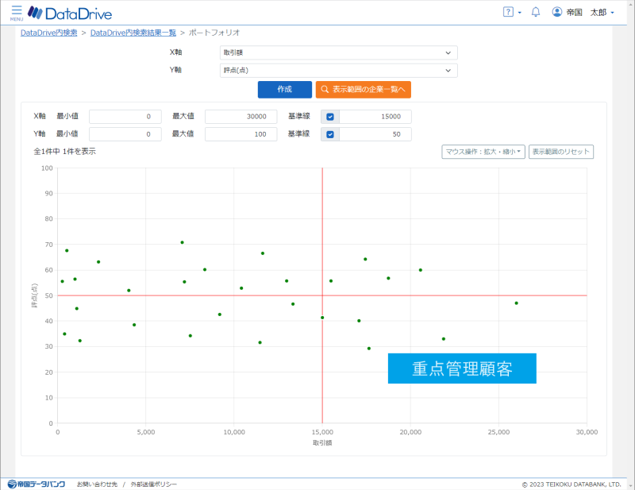
Task: Click the 全1件中 1件を表示 text
Action: point(64,152)
